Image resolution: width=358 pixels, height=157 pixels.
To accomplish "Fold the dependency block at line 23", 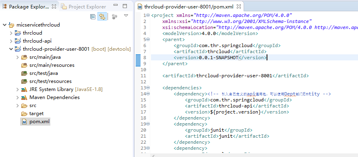I will (148, 148).
